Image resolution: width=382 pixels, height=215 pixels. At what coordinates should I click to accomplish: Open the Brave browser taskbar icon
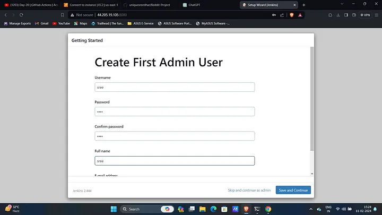pyautogui.click(x=246, y=209)
